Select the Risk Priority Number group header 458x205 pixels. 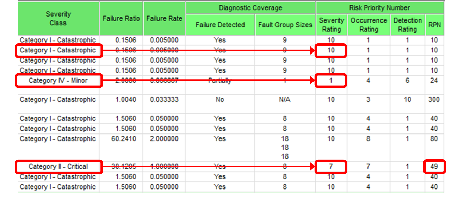click(x=380, y=7)
